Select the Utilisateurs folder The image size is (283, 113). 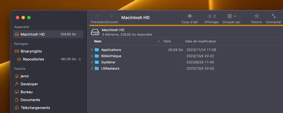click(x=110, y=68)
